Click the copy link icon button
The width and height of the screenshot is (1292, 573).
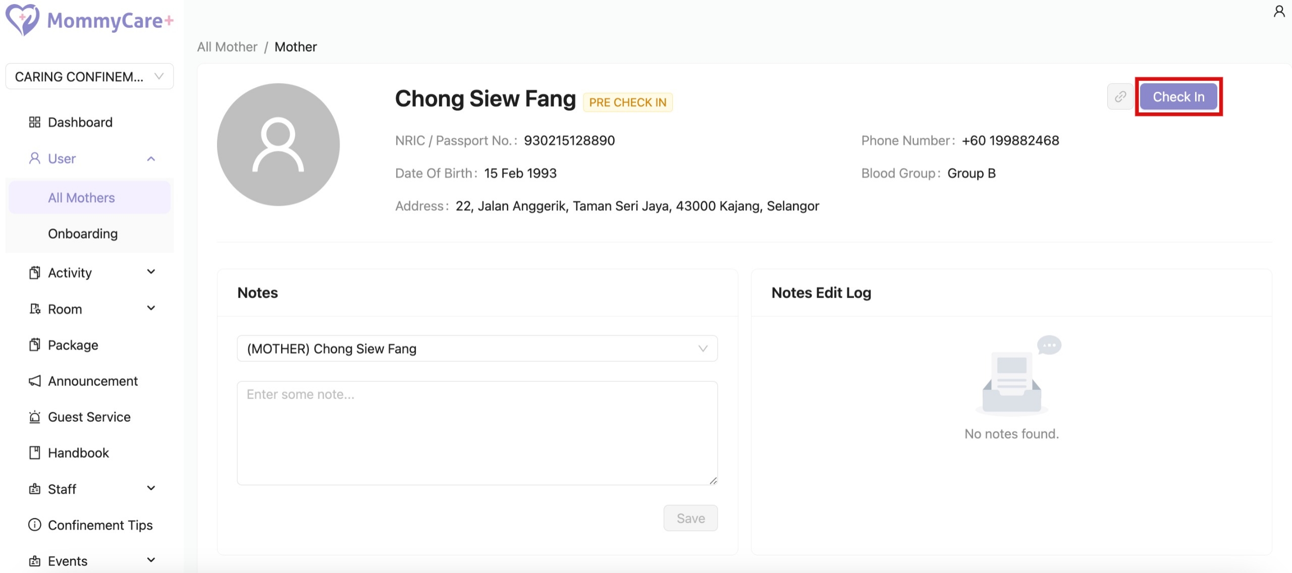pyautogui.click(x=1120, y=96)
